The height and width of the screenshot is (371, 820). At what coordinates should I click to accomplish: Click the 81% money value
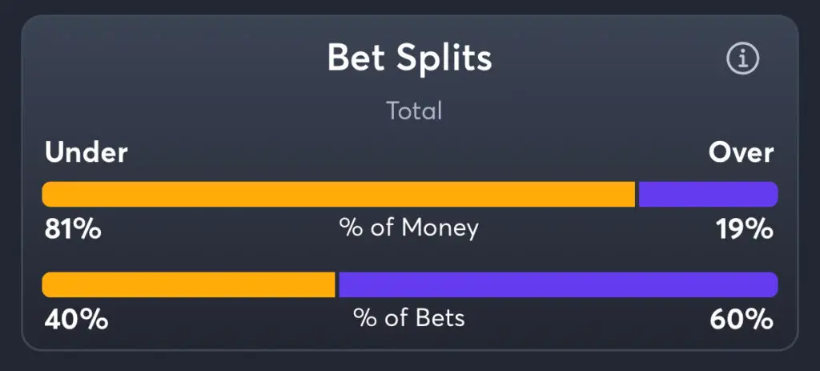(73, 230)
